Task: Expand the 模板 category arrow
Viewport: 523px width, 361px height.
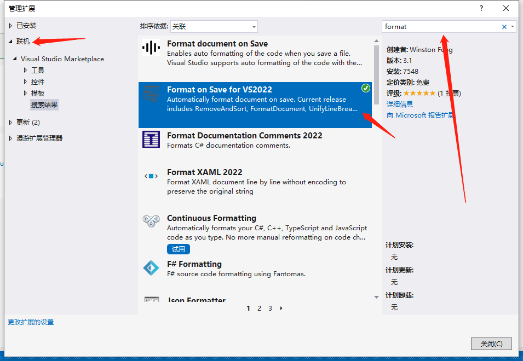Action: point(25,93)
